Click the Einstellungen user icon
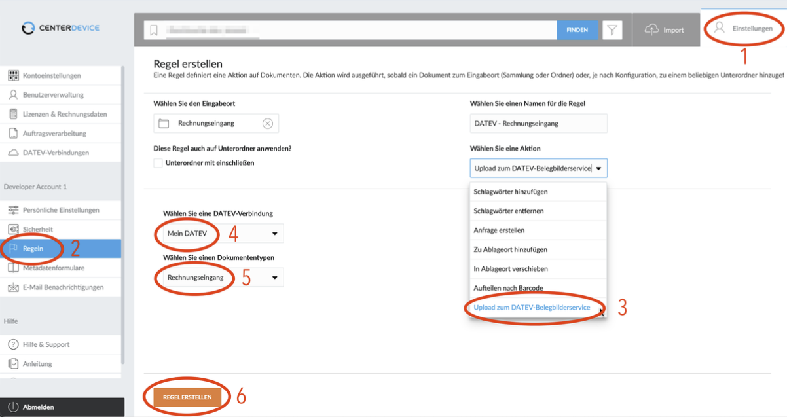Screen dimensions: 787x417 click(720, 28)
